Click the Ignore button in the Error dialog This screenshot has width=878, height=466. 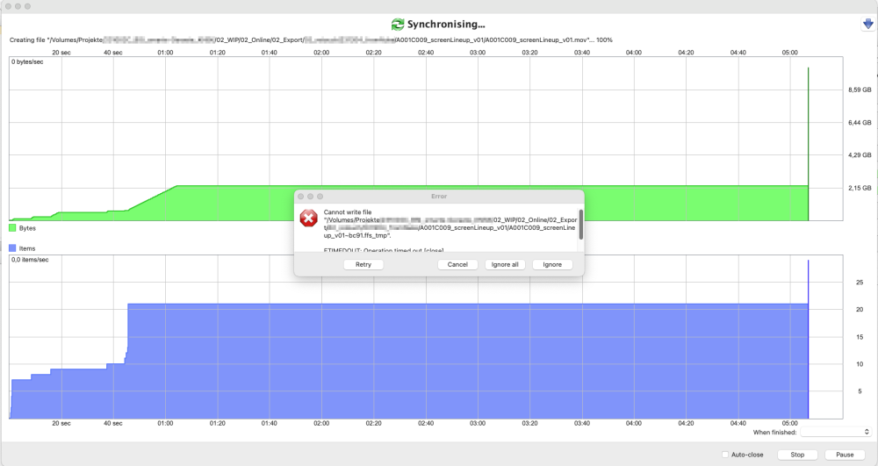(x=552, y=265)
